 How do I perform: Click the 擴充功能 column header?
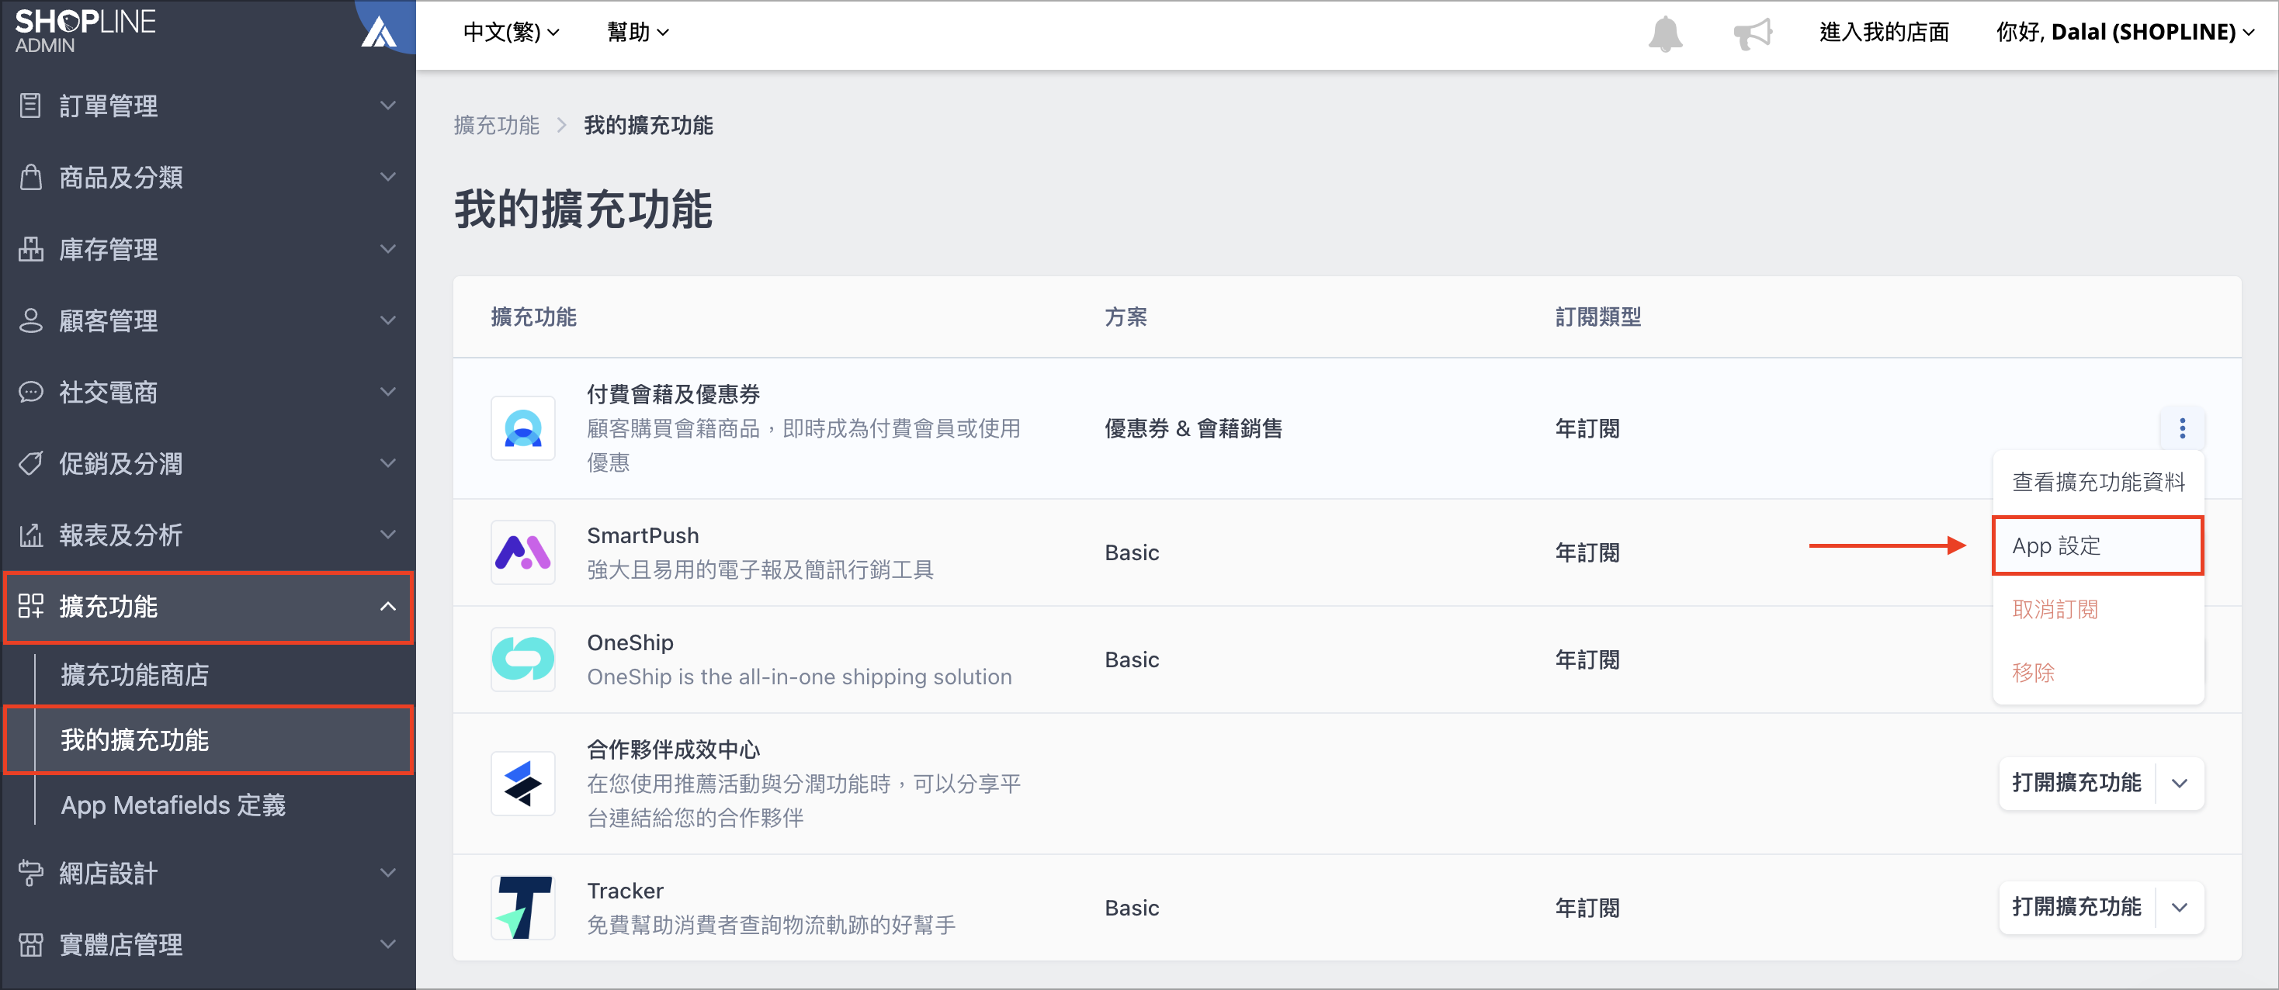[533, 317]
